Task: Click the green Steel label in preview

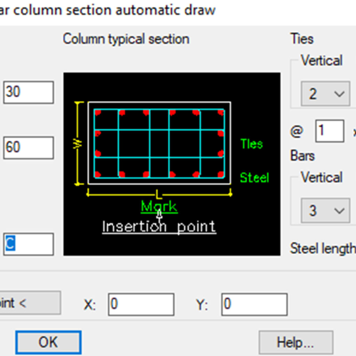Action: tap(254, 178)
